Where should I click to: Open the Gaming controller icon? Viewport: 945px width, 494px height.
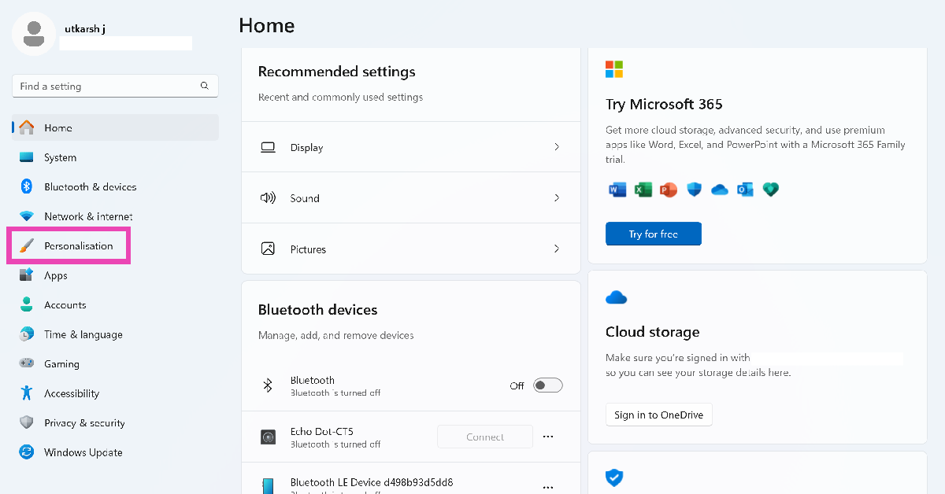[x=27, y=364]
